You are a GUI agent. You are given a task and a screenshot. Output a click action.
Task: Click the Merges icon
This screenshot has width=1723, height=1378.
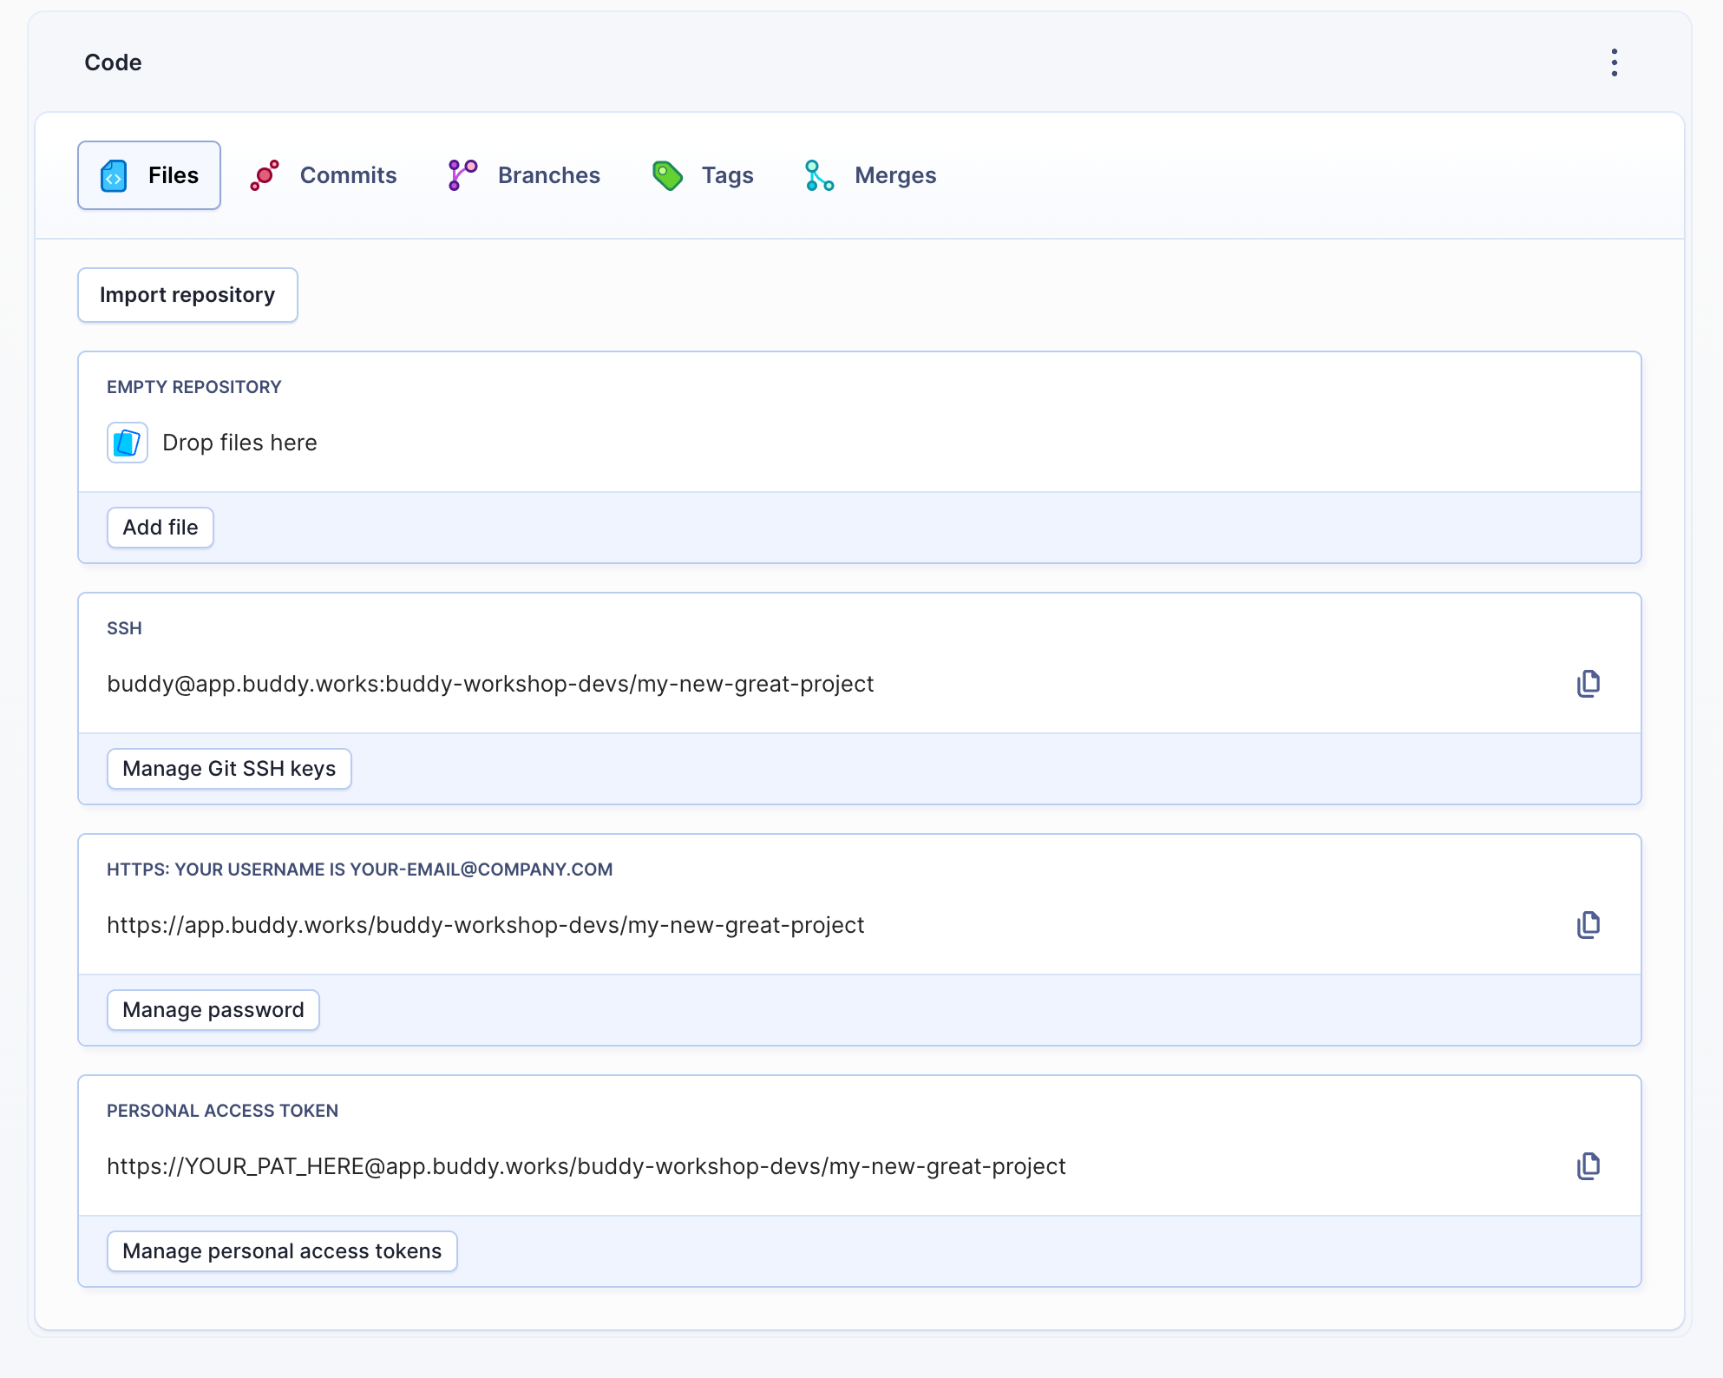[x=818, y=174]
